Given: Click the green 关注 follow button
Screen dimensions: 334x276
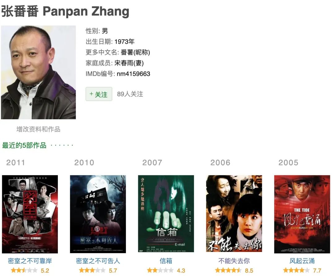Looking at the screenshot, I should point(99,94).
